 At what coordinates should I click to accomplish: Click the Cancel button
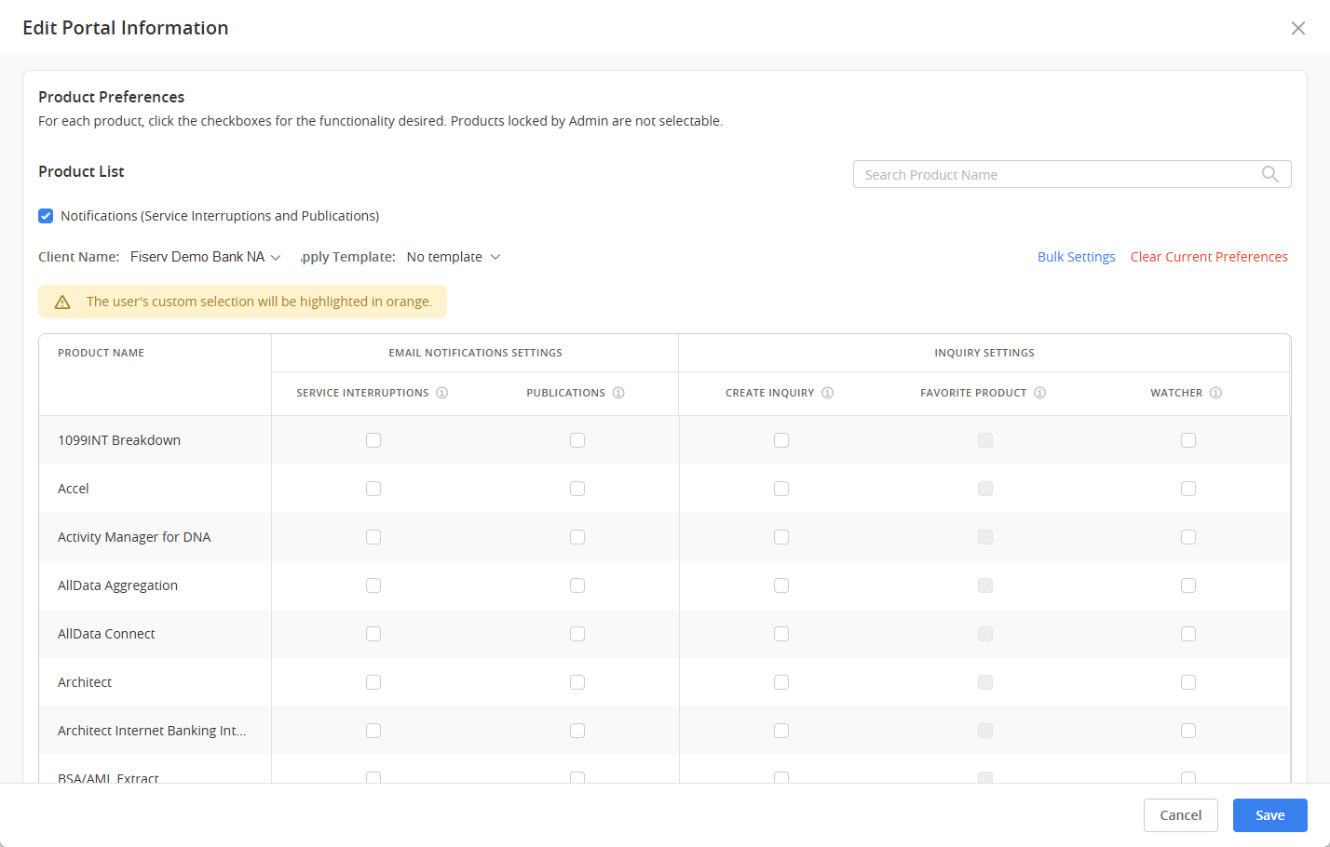1180,815
